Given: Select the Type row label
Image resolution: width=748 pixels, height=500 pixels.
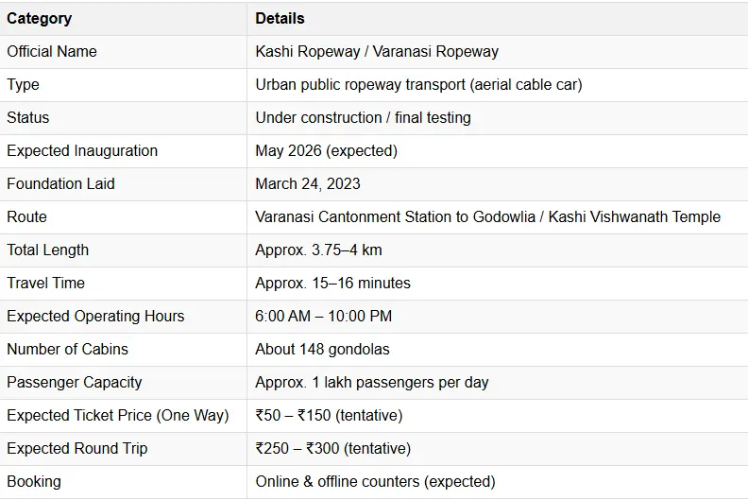Looking at the screenshot, I should tap(24, 84).
